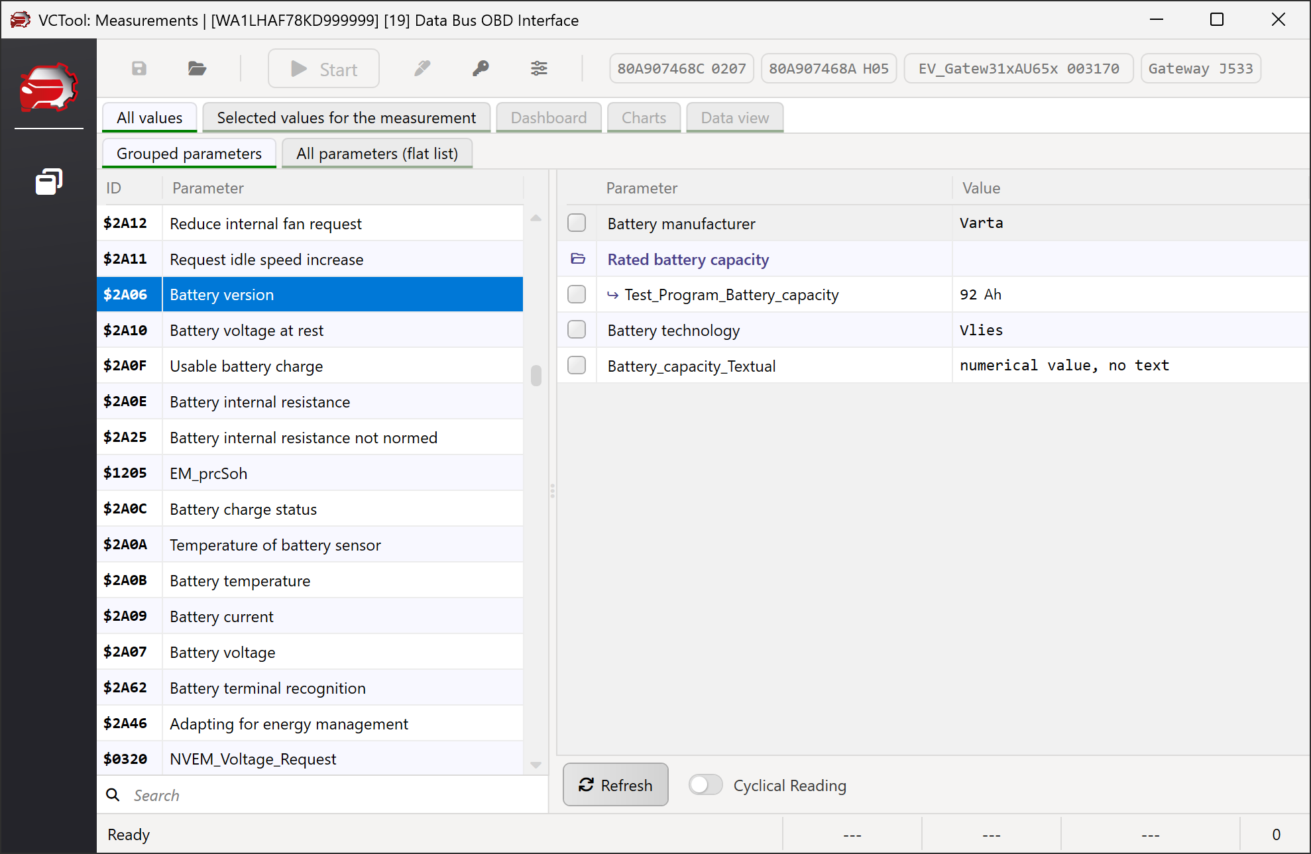Click the red car logo in sidebar
The width and height of the screenshot is (1311, 854).
pyautogui.click(x=48, y=87)
